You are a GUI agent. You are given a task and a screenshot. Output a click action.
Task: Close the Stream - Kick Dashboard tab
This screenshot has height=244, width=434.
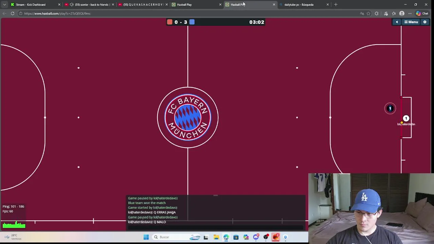[x=59, y=4]
